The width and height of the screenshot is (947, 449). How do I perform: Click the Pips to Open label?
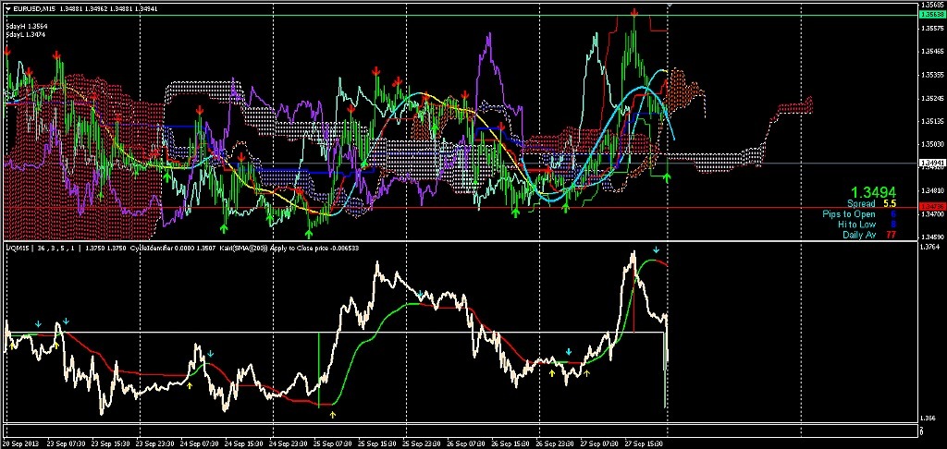849,214
